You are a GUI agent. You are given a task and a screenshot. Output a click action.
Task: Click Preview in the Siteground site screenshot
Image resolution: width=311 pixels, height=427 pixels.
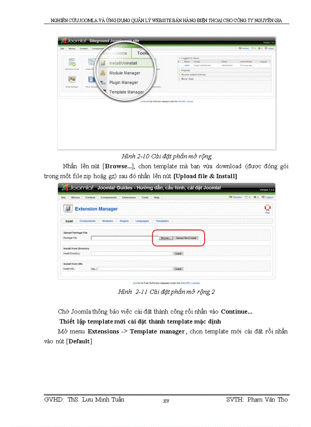click(244, 48)
